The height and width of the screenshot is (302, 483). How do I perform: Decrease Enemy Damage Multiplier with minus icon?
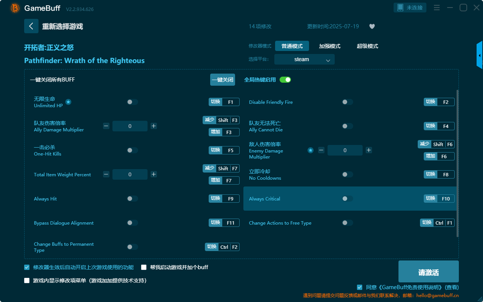click(321, 150)
